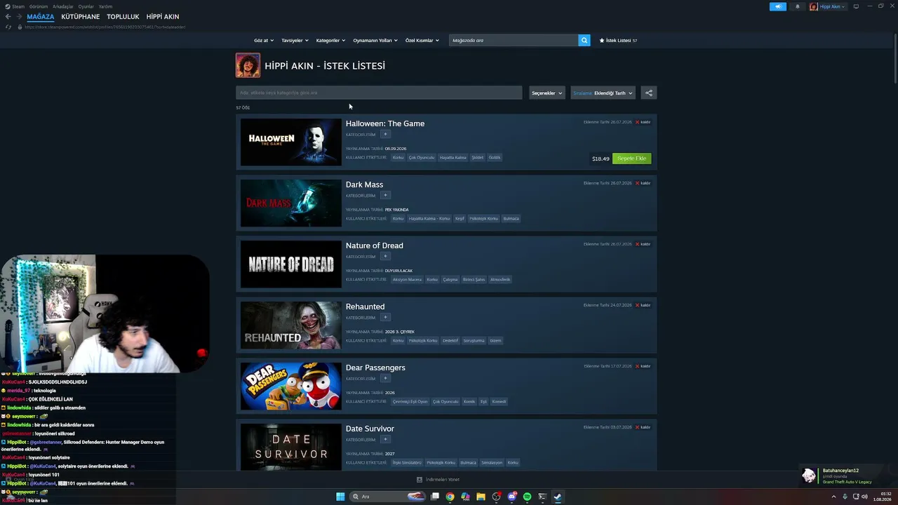Open the Windows Start menu

(340, 497)
